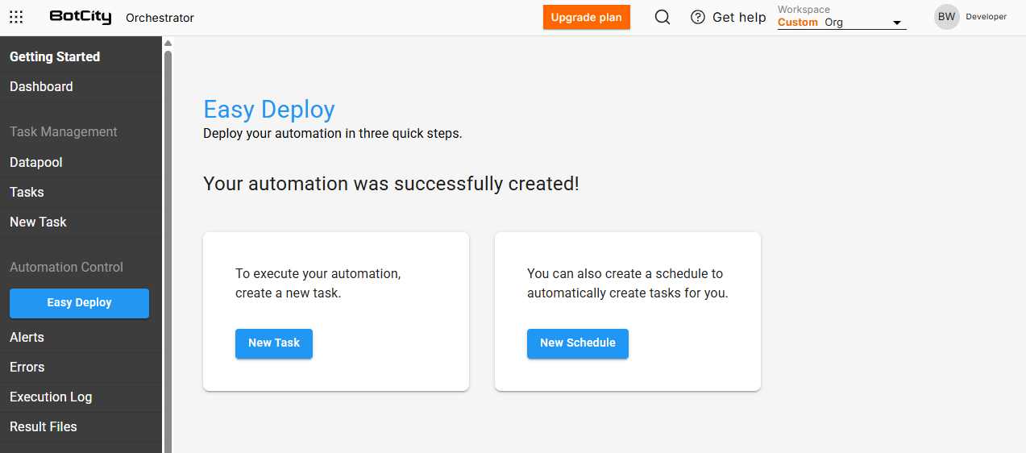Click the workspace dropdown arrow

pos(896,23)
